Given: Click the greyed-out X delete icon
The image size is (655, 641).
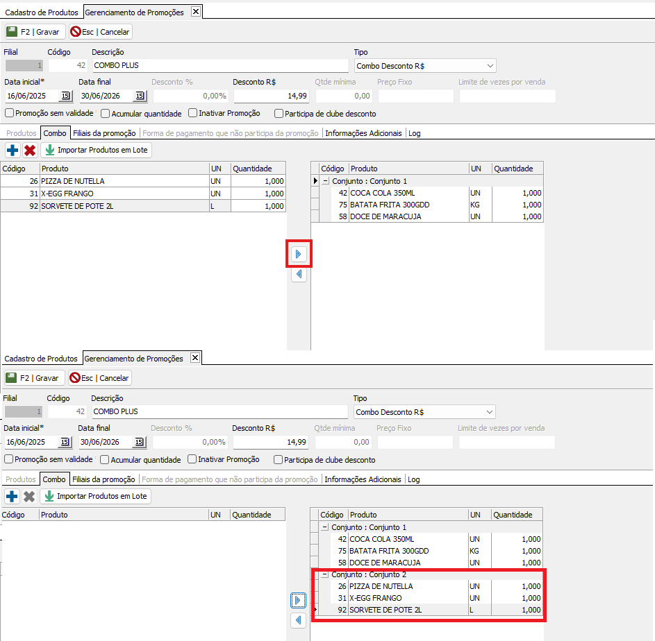Looking at the screenshot, I should (x=29, y=496).
